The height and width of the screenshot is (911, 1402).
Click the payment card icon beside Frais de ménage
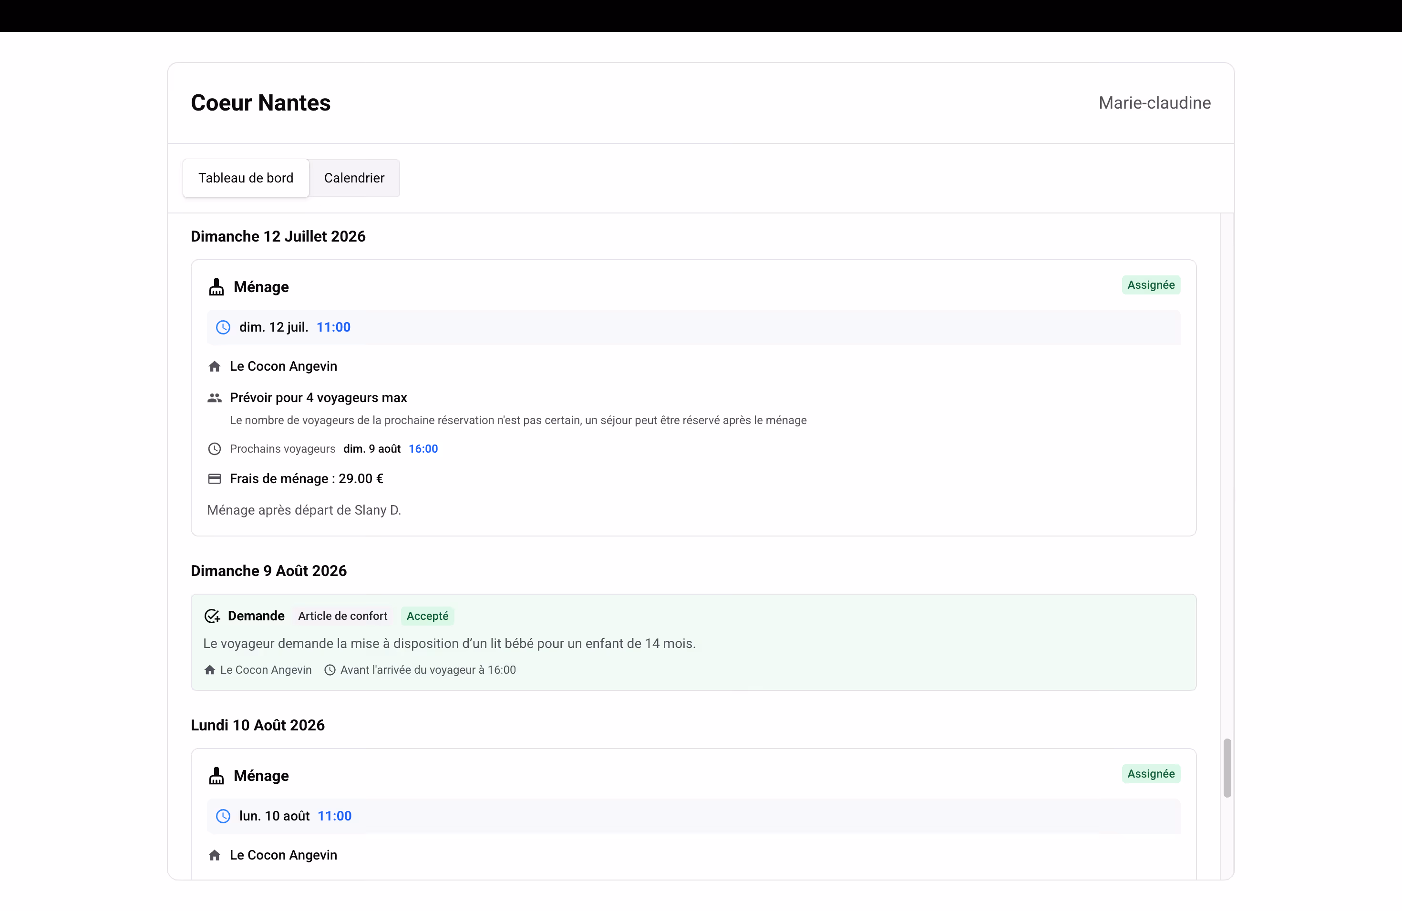pos(215,479)
